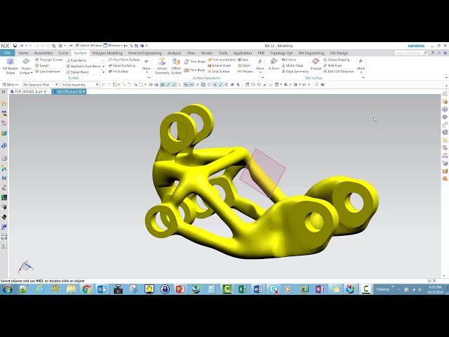Choose the Through Curves command
This screenshot has height=337, width=449.
tap(48, 60)
